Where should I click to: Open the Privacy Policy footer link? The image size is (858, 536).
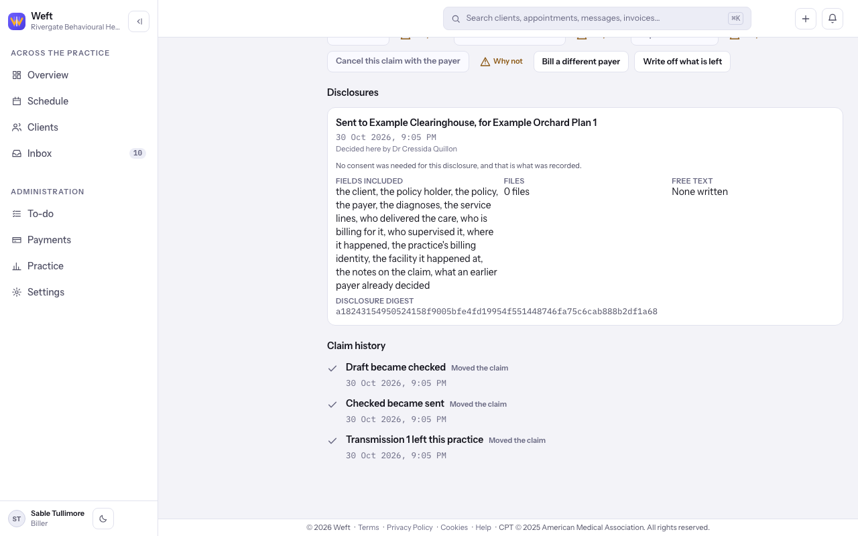(x=410, y=527)
